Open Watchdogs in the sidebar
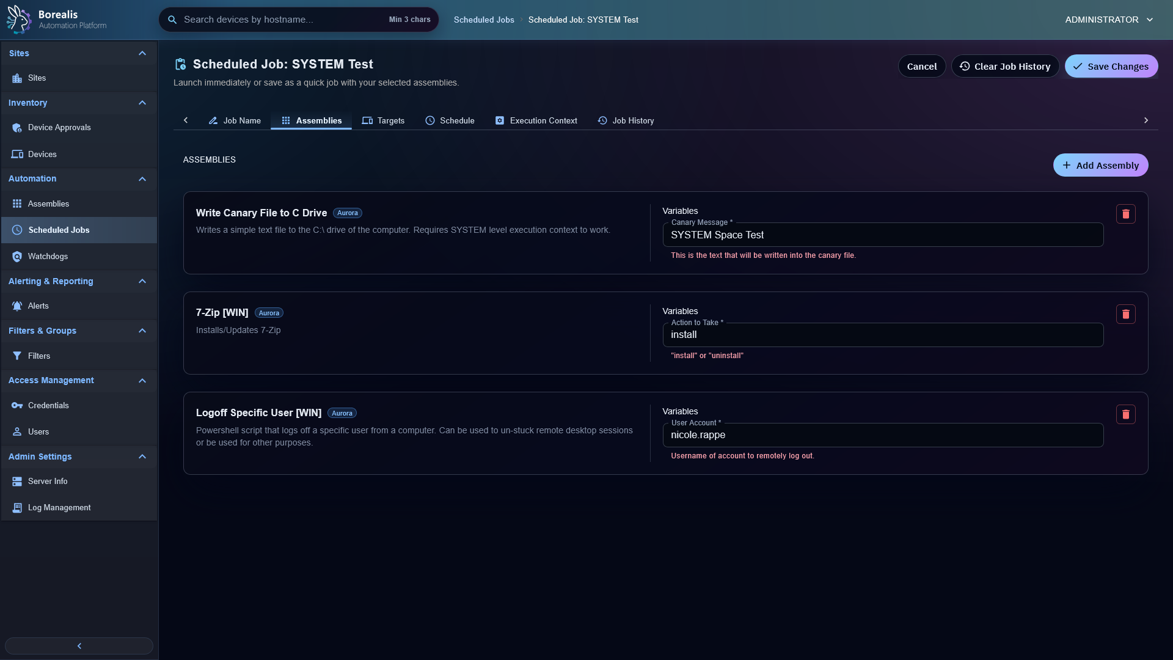 click(x=79, y=257)
